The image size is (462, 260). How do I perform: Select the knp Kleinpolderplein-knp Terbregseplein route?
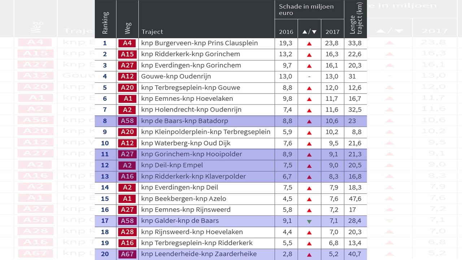click(x=206, y=132)
